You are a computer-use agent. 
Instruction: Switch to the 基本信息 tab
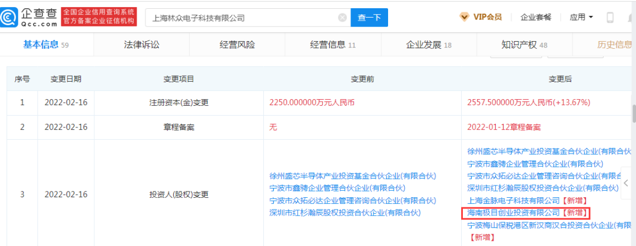point(41,45)
